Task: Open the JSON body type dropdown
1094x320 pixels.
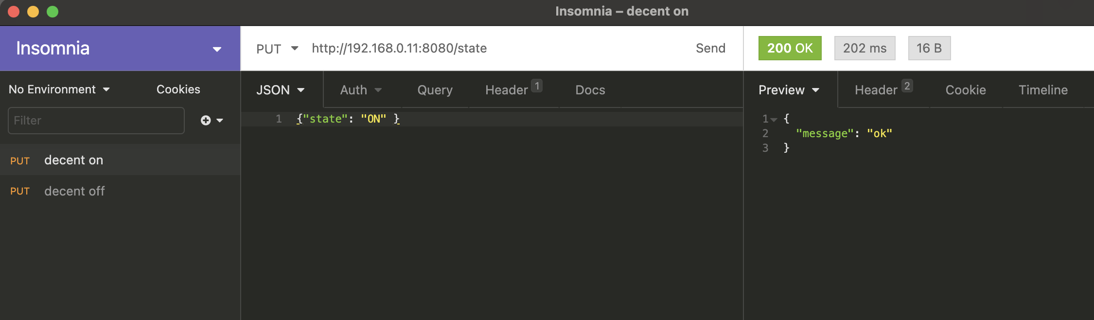Action: pos(280,90)
